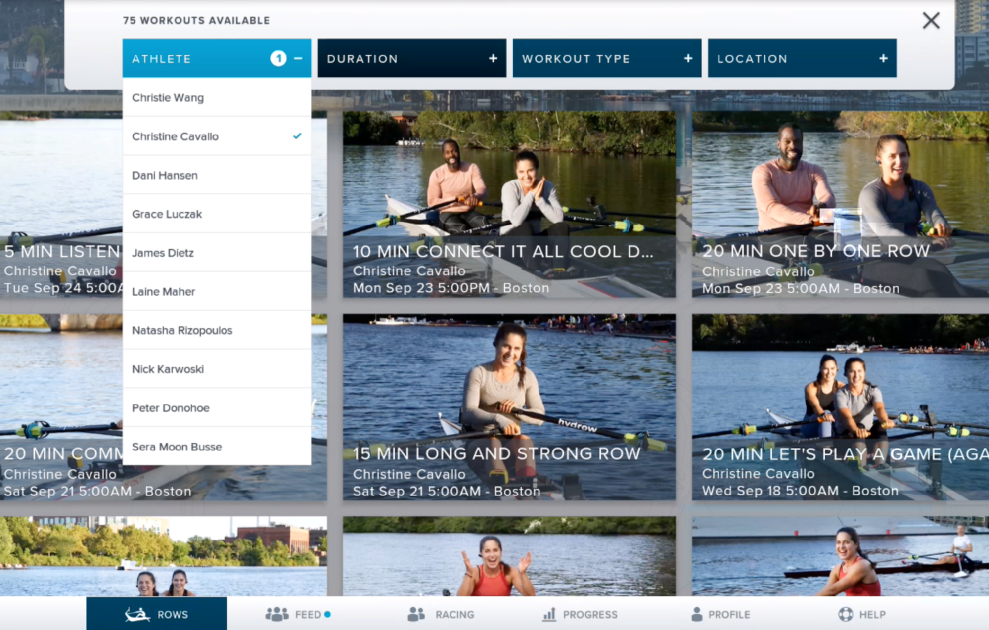
Task: Open the 20 Min Let's Play A Game workout
Action: 840,407
